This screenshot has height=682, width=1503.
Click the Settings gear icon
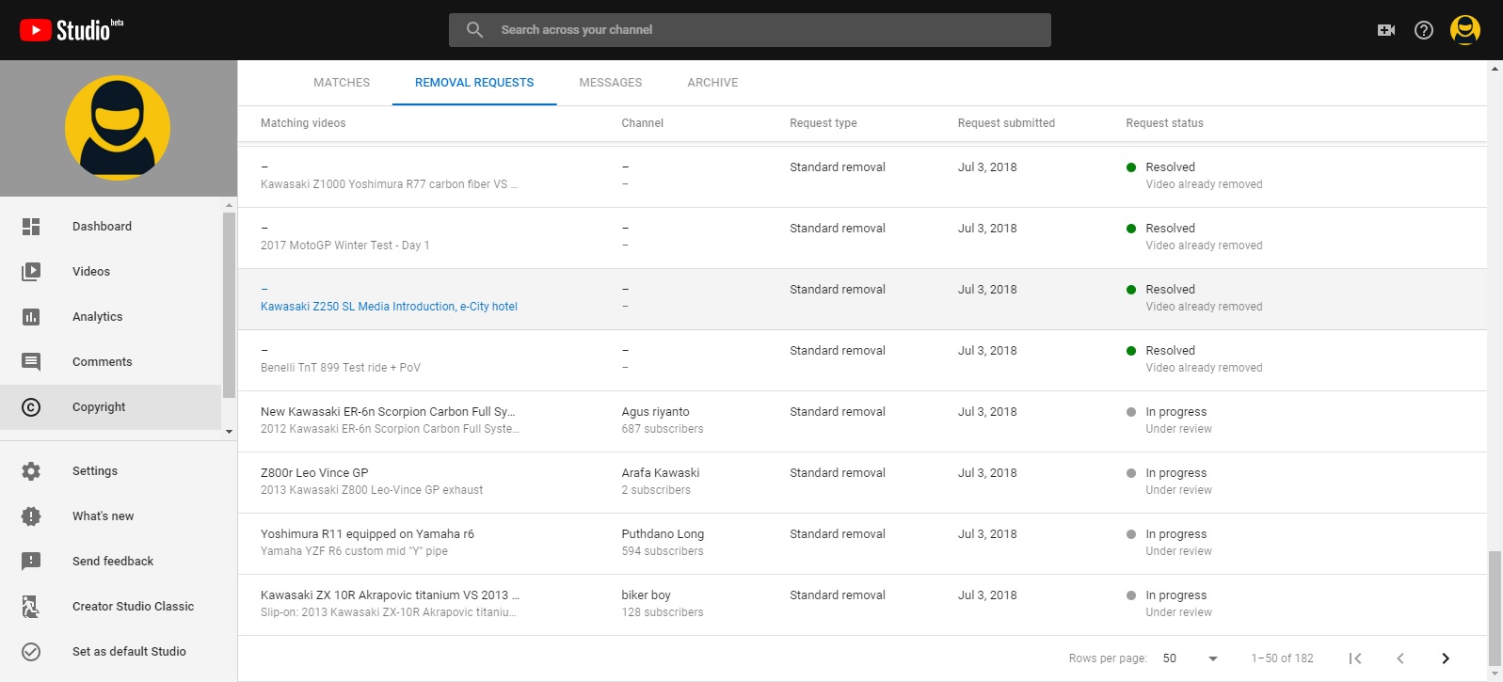coord(31,471)
